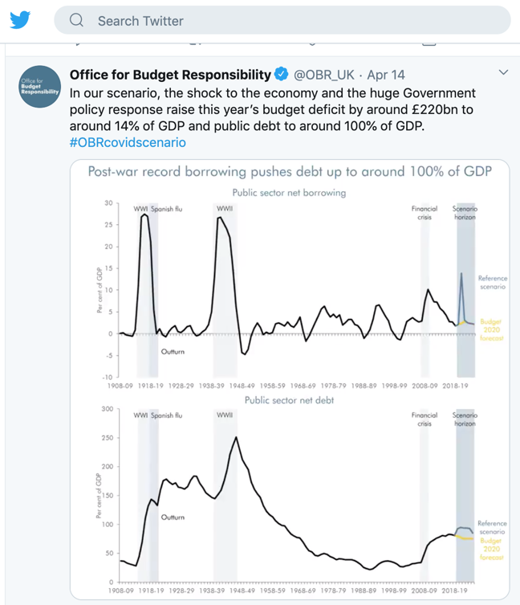Follow the #OBRcovidscenario hashtag

(128, 142)
